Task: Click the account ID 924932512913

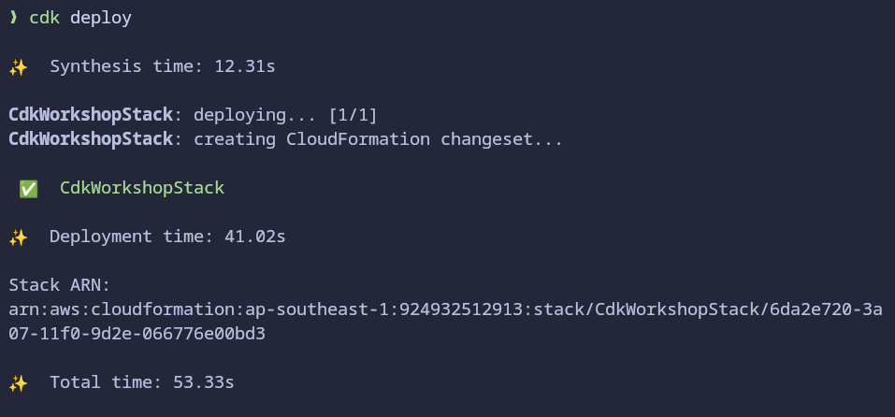Action: pyautogui.click(x=461, y=309)
